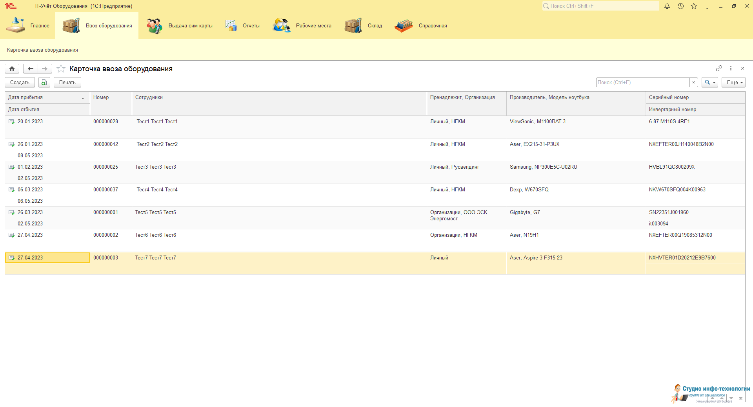
Task: Copy link to this form icon
Action: pyautogui.click(x=719, y=68)
